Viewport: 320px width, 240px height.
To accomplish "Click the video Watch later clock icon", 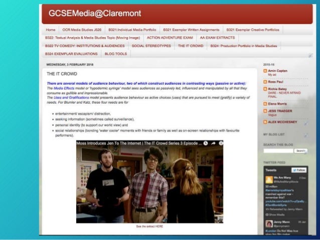I will point(206,143).
